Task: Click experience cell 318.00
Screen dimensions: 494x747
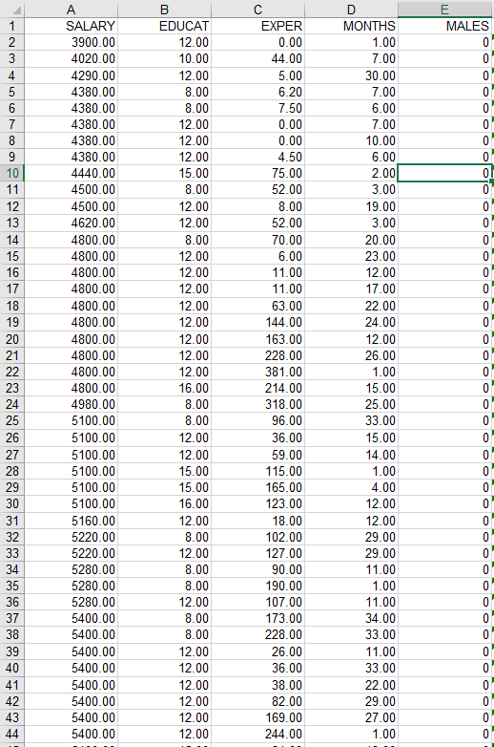Action: (x=257, y=404)
